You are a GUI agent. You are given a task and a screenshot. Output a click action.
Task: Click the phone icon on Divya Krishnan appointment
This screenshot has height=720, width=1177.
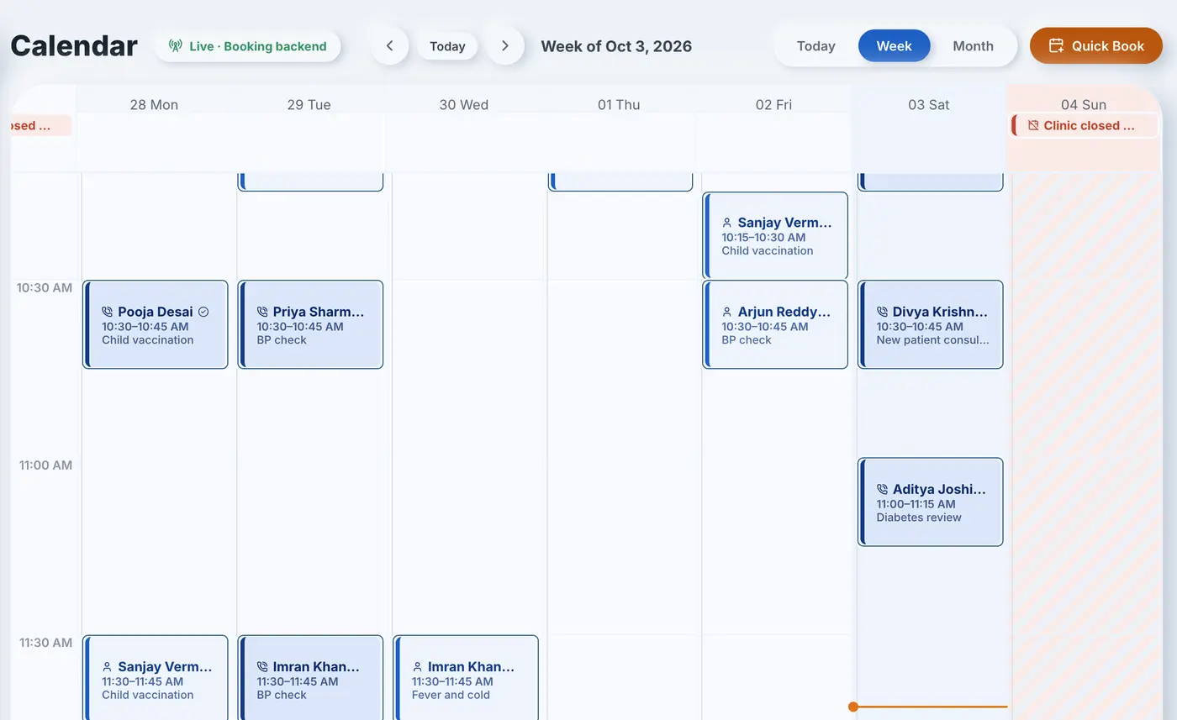pyautogui.click(x=882, y=312)
